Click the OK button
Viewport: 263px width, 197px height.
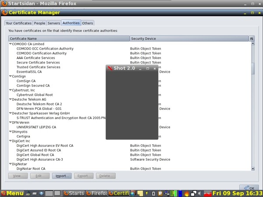coord(249,188)
